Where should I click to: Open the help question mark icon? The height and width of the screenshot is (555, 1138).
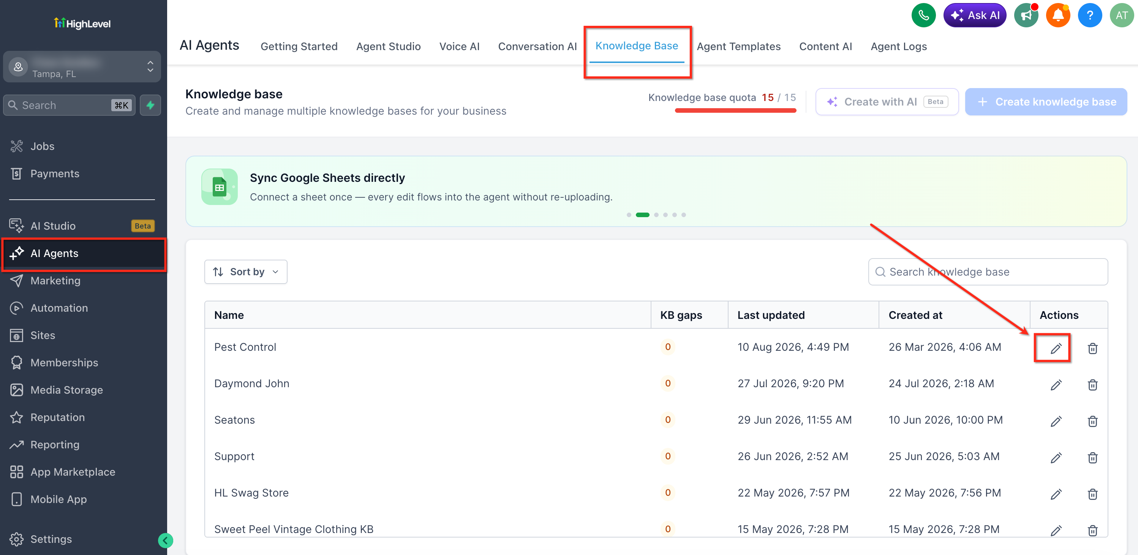click(1090, 16)
